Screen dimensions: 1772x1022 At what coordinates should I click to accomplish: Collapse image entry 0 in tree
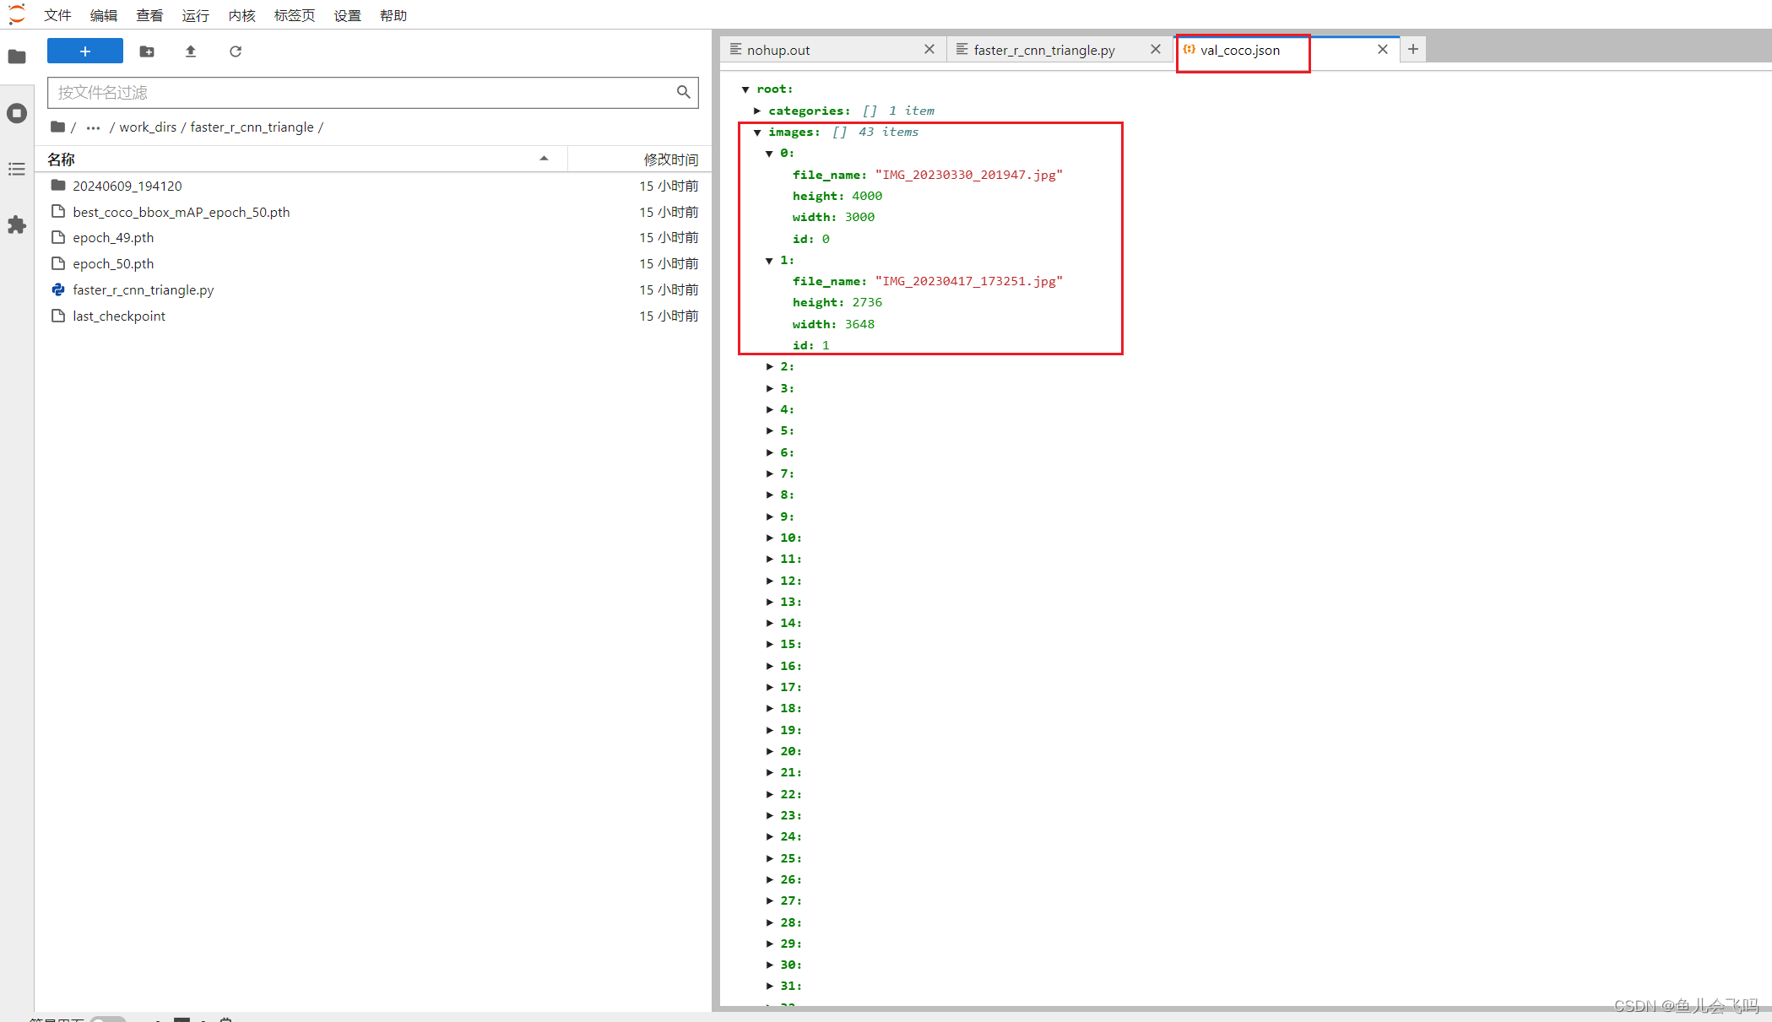tap(769, 154)
